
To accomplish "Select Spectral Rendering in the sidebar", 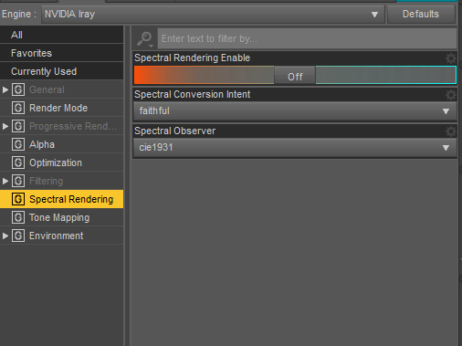I will pos(61,199).
